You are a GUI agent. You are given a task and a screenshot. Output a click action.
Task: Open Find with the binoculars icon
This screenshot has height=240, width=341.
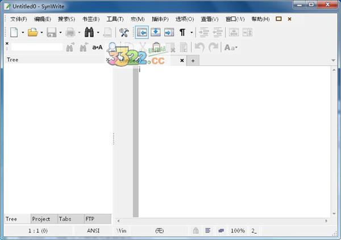tap(89, 32)
